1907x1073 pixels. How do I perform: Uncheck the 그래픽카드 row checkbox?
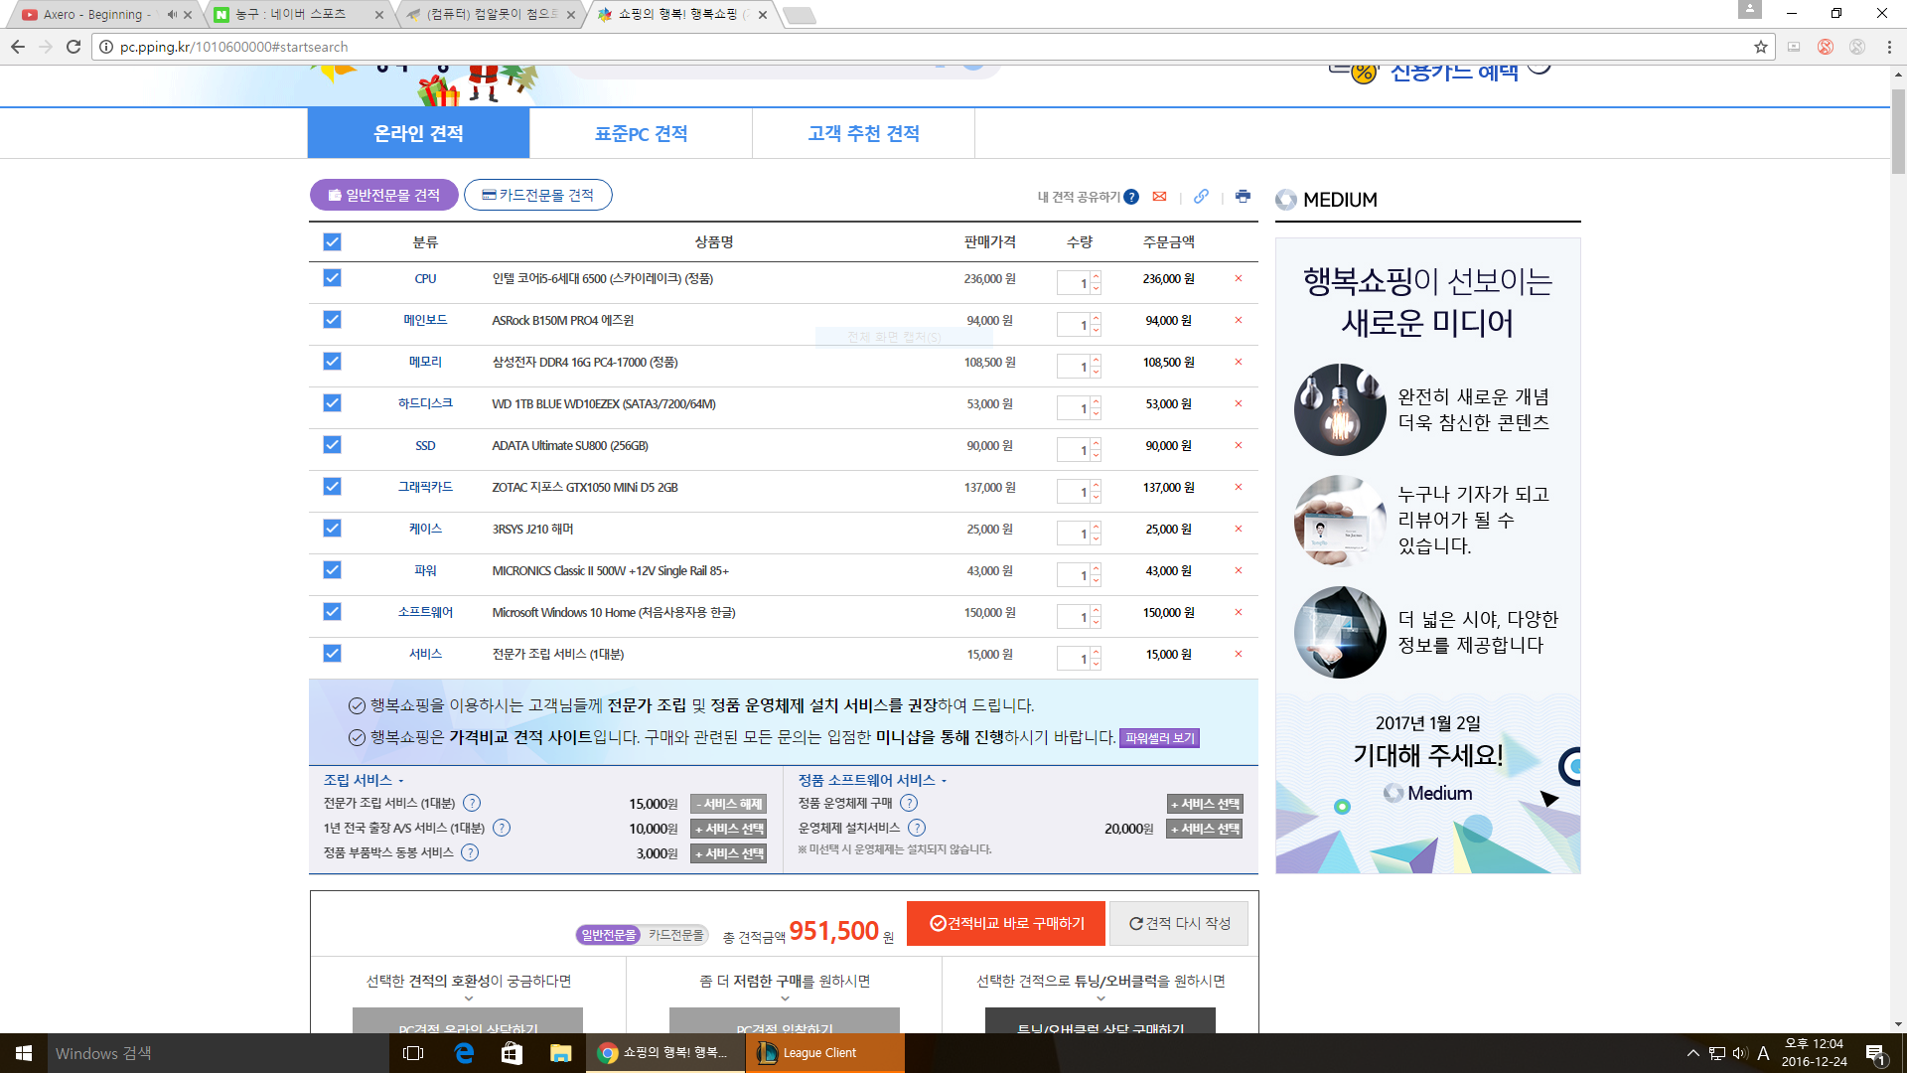[332, 487]
